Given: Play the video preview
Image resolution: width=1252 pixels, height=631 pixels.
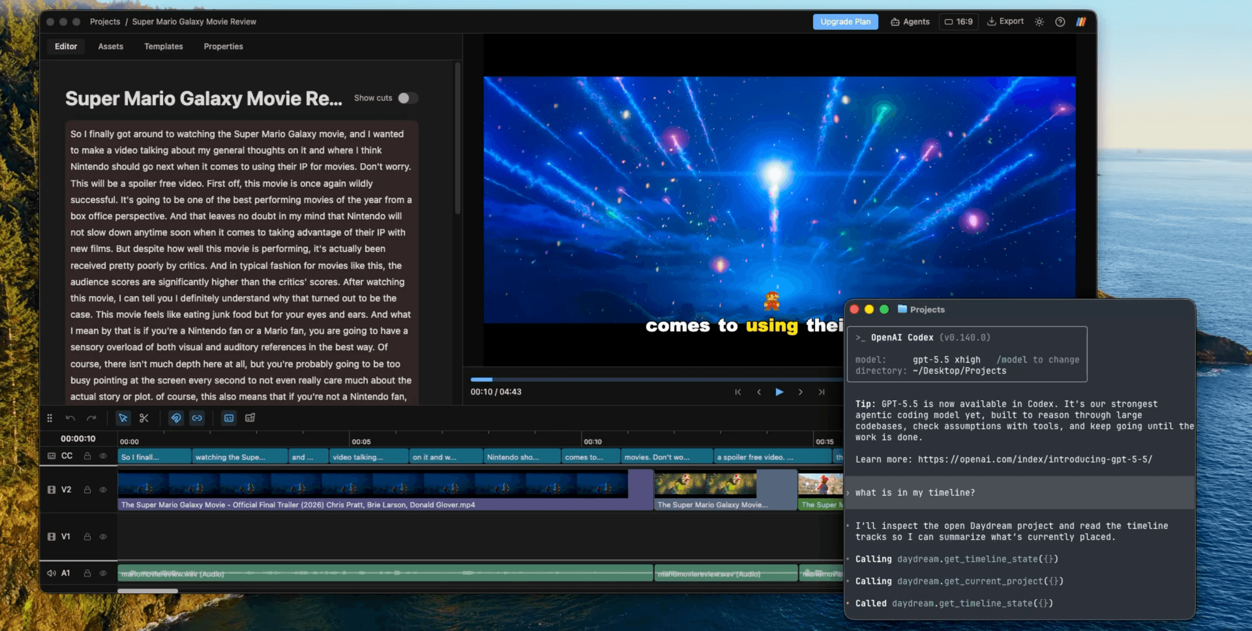Looking at the screenshot, I should 779,392.
